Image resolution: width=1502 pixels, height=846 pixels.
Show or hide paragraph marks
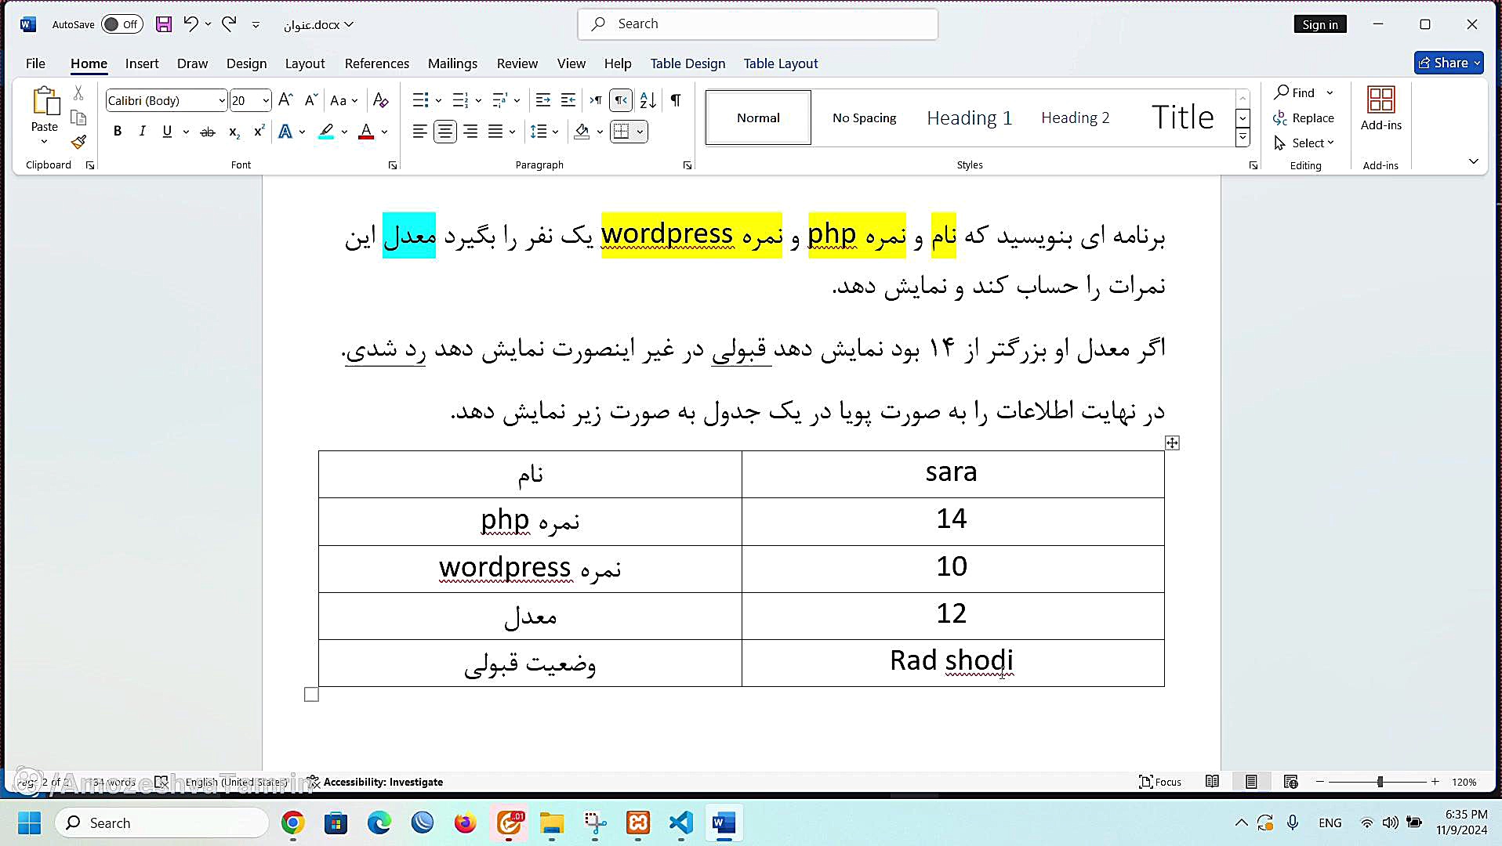tap(676, 100)
